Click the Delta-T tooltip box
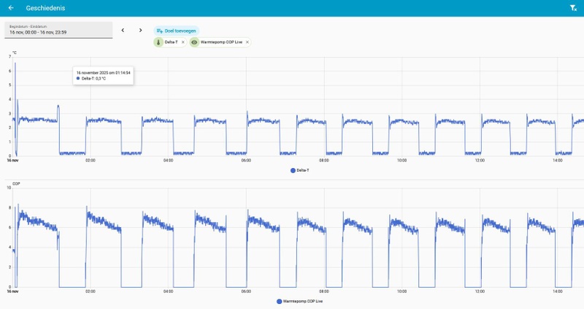Screen dimensions: 584x309 [x=103, y=76]
